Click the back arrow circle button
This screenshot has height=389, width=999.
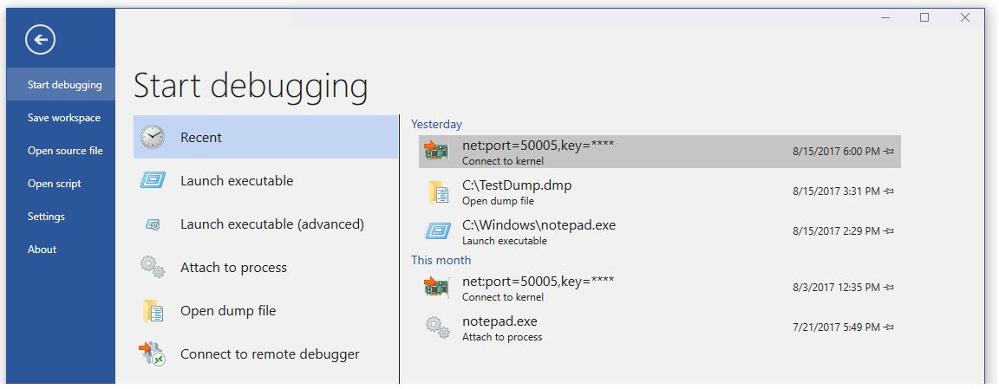point(41,40)
